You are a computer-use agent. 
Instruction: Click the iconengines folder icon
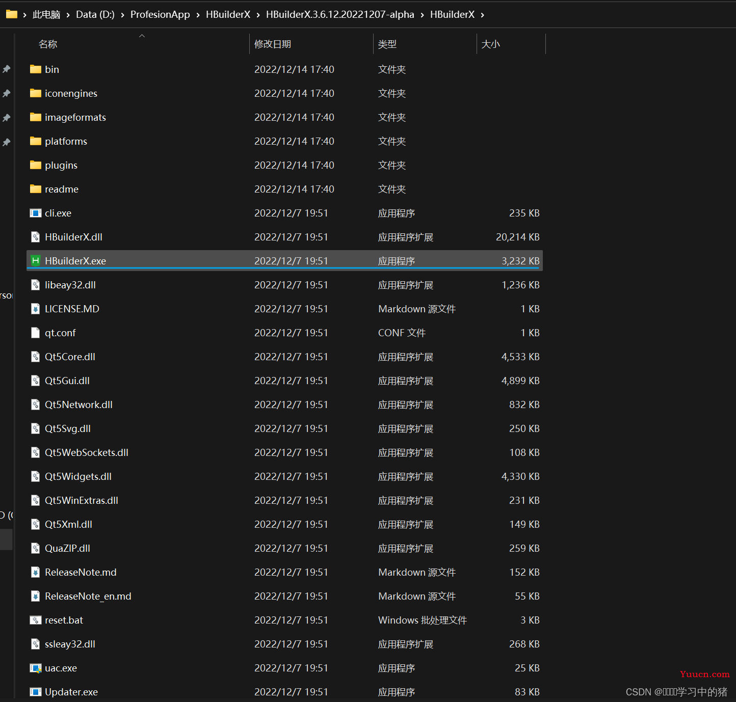tap(36, 93)
